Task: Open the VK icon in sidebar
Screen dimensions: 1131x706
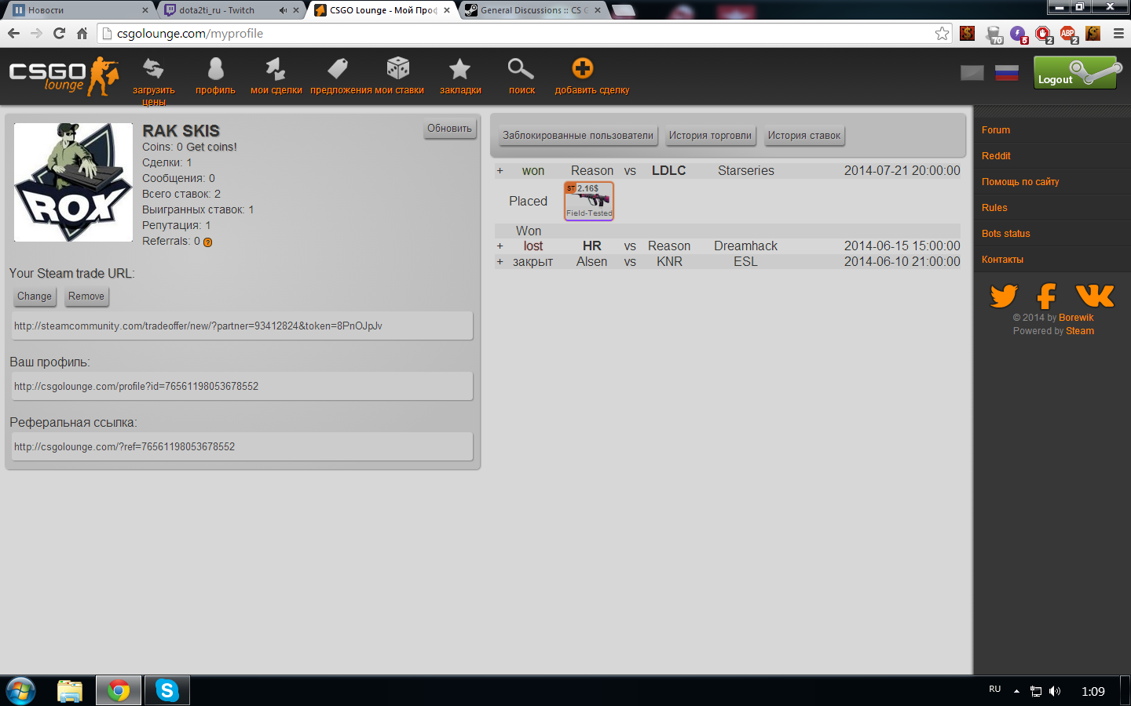Action: [x=1095, y=296]
